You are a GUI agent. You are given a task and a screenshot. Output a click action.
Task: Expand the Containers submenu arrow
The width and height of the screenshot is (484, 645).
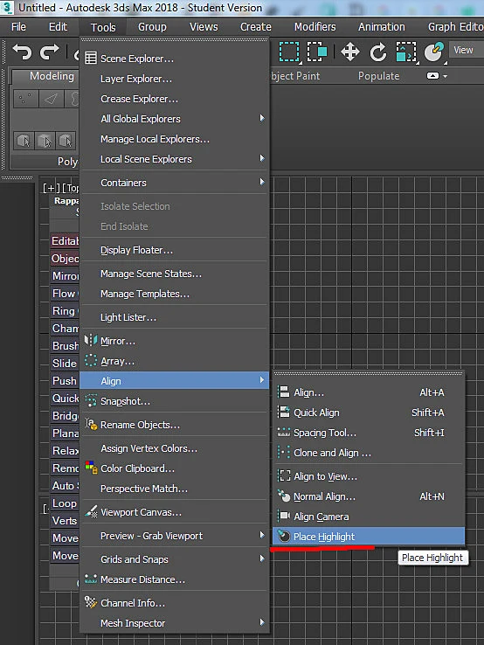coord(262,182)
